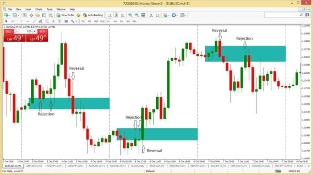Open the Templates dropdown
313x175 pixels.
point(183,15)
